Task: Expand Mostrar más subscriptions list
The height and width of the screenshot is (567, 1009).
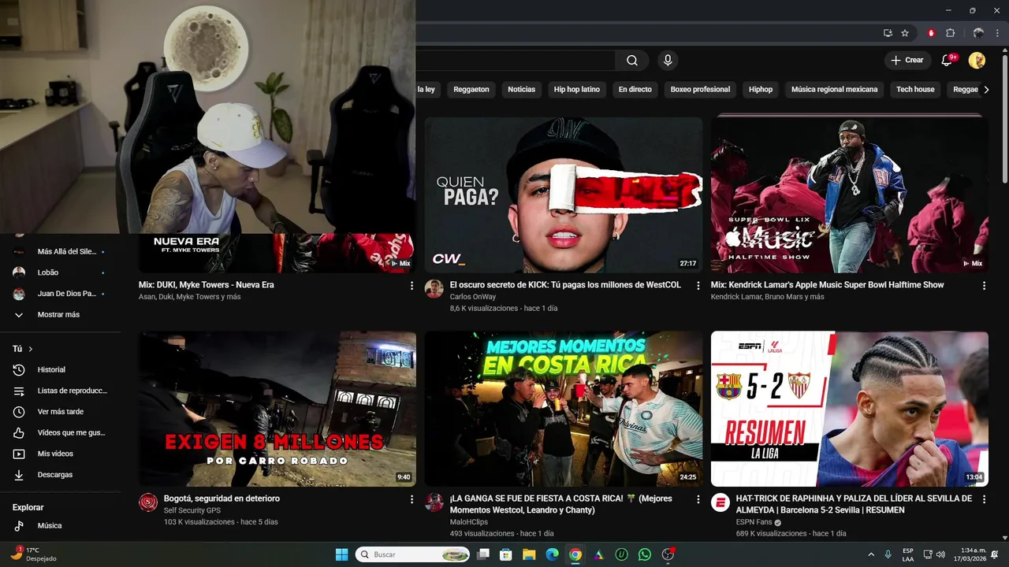Action: [60, 315]
